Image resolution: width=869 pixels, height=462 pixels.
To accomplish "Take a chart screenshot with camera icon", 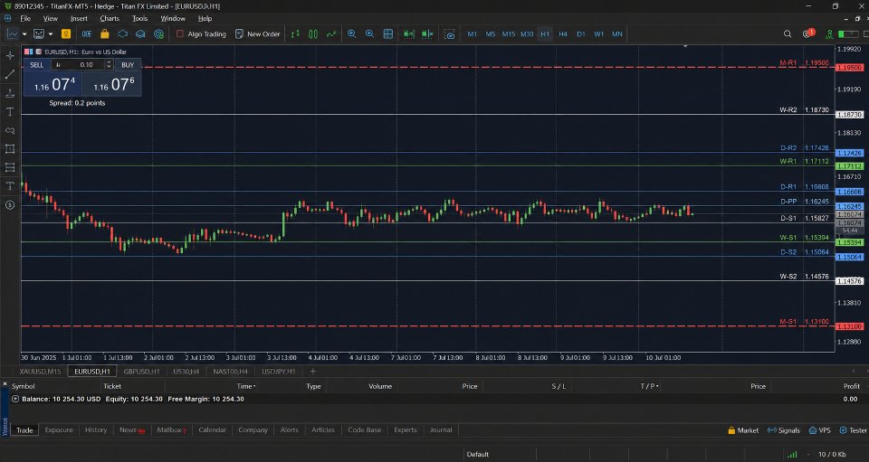I will tap(450, 33).
